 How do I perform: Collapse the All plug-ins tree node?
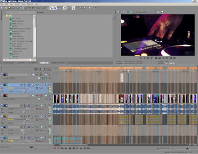(5, 16)
